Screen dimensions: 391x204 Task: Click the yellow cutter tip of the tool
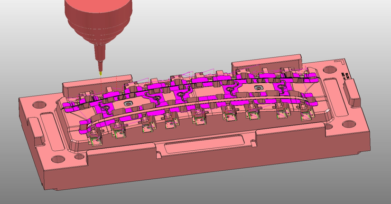coord(100,73)
